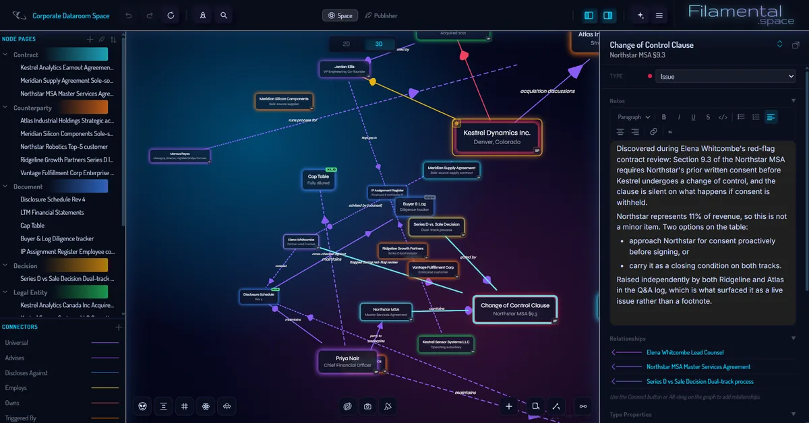Click the atom icon in the bottom toolbar
Image resolution: width=809 pixels, height=423 pixels.
pos(205,406)
